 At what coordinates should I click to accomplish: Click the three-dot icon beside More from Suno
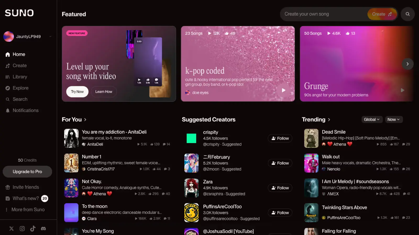7,210
